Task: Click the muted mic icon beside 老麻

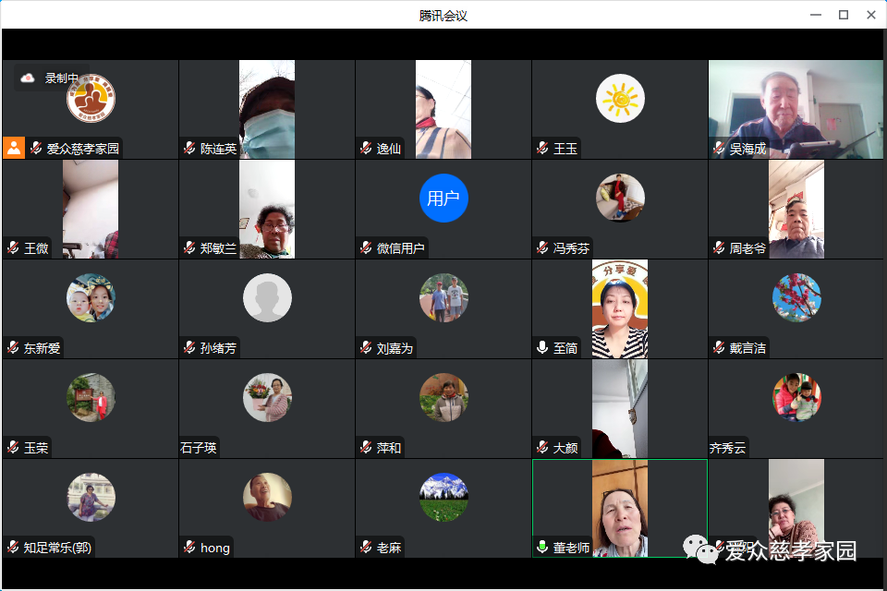Action: (366, 548)
